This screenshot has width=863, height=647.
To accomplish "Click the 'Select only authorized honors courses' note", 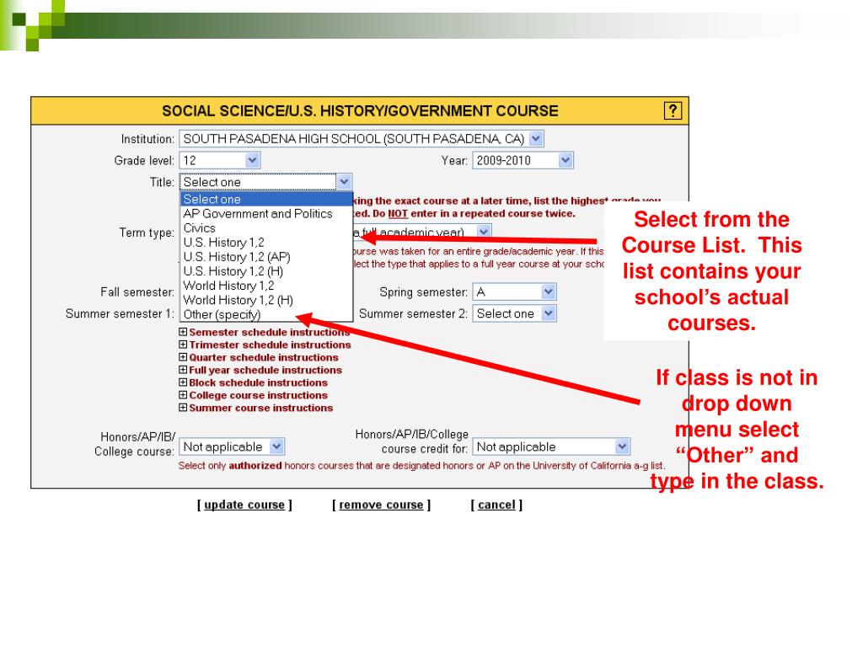I will 421,465.
